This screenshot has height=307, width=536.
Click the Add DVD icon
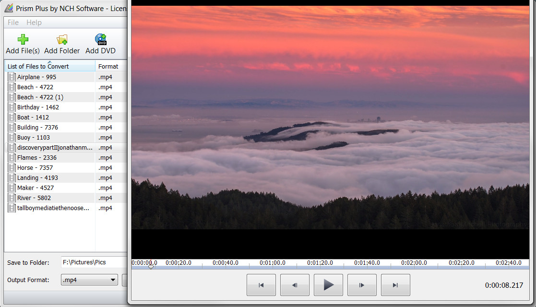click(x=100, y=39)
